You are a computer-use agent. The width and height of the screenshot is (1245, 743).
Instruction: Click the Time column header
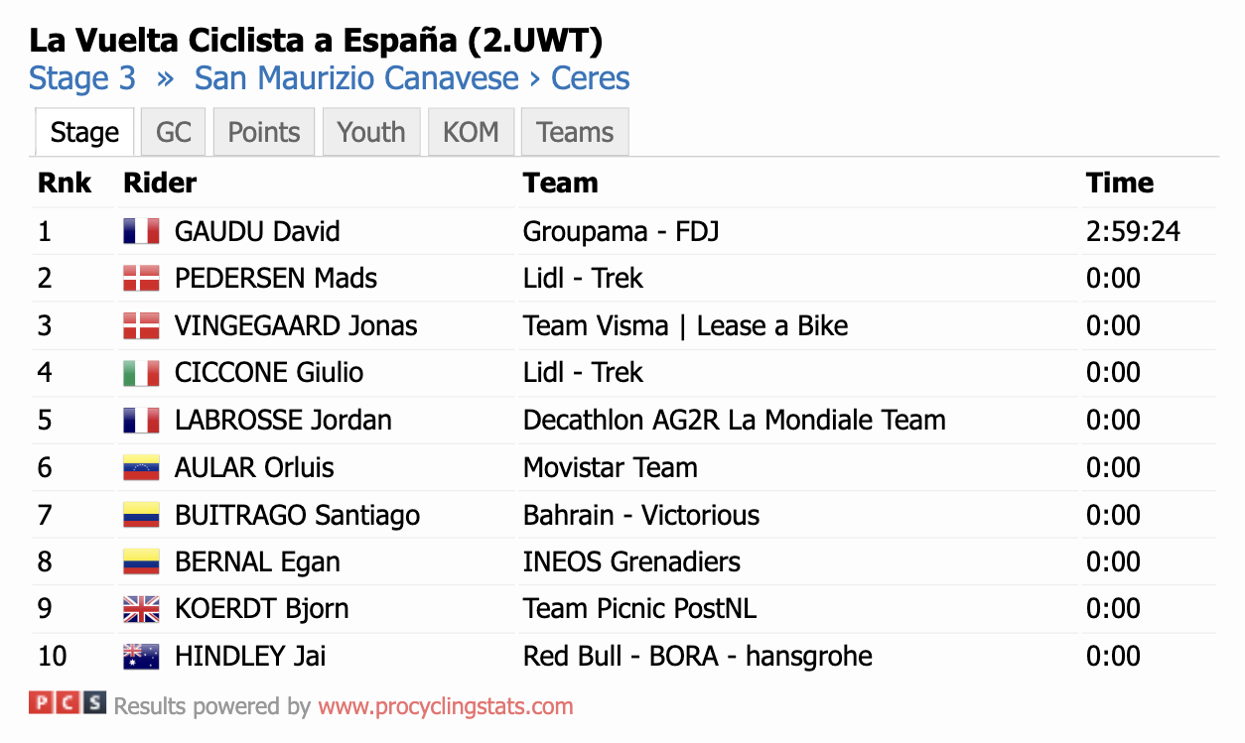click(1120, 183)
